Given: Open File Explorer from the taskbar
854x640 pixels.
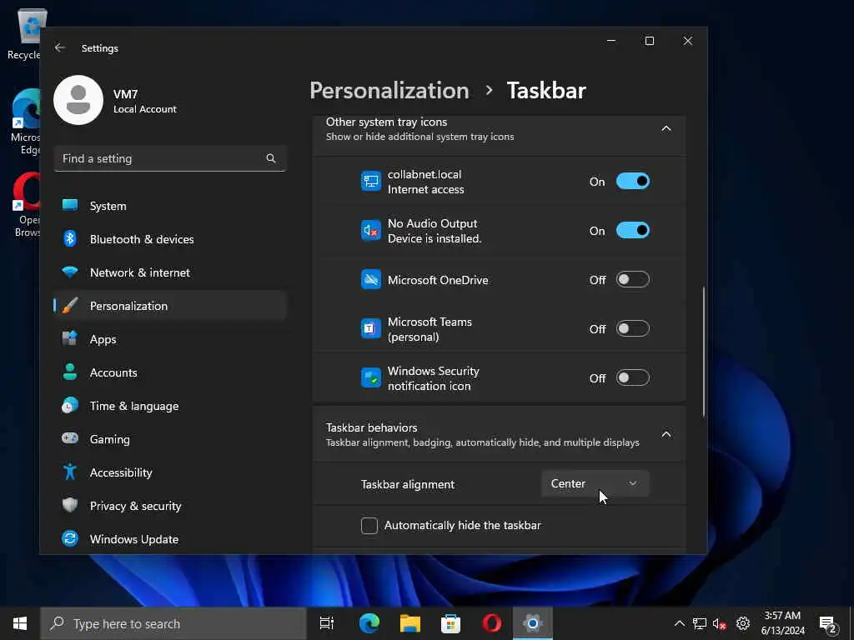Looking at the screenshot, I should click(x=410, y=623).
